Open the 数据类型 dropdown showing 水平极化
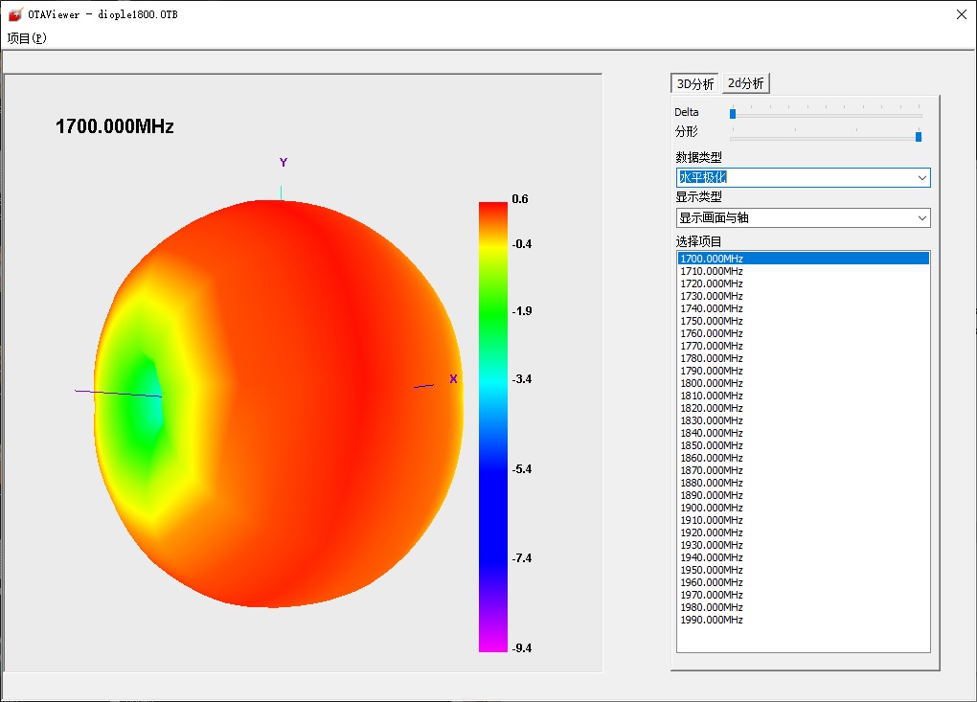This screenshot has width=977, height=702. [x=804, y=177]
